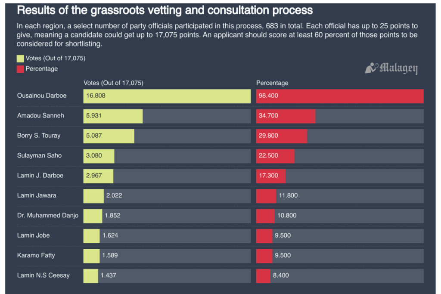
Task: Select the Percentage column header above bars
Action: point(272,83)
